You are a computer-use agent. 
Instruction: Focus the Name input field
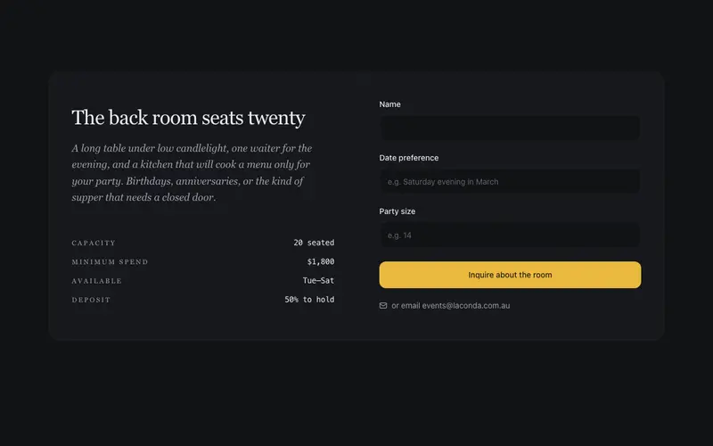coord(510,128)
